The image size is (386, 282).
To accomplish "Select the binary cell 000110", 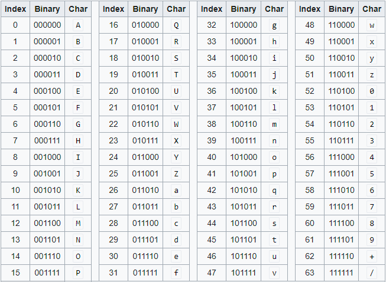I will [47, 124].
